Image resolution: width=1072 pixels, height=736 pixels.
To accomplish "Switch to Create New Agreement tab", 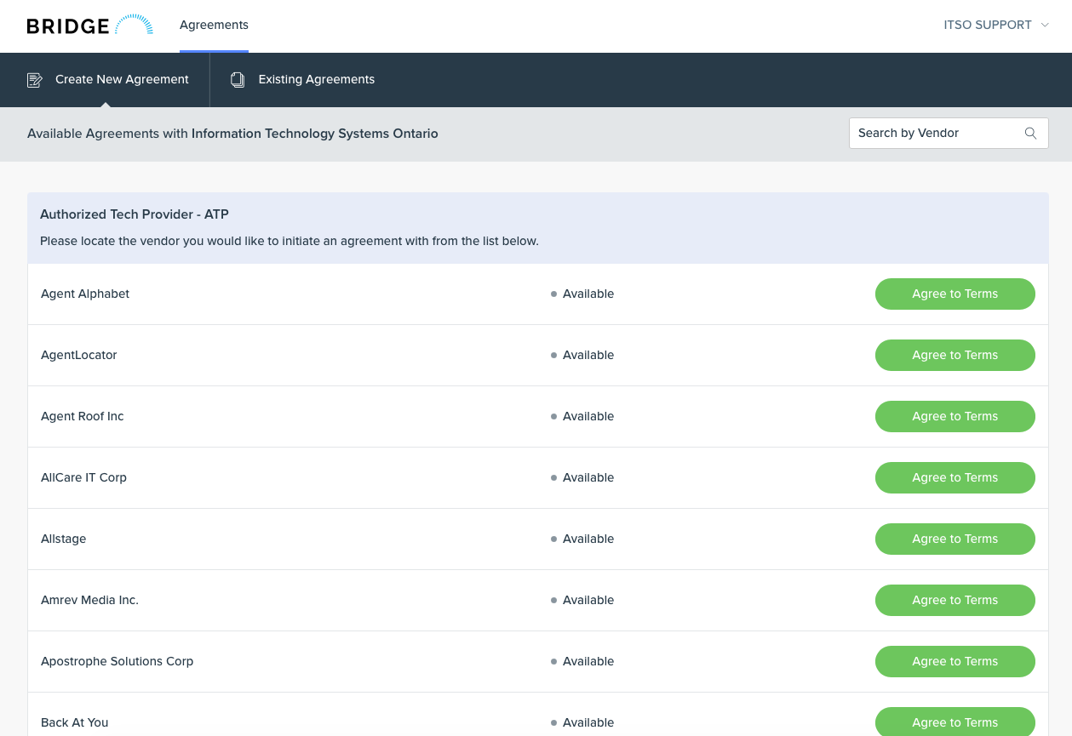I will (x=122, y=80).
